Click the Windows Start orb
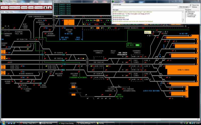This screenshot has height=125, width=201. click(4, 123)
